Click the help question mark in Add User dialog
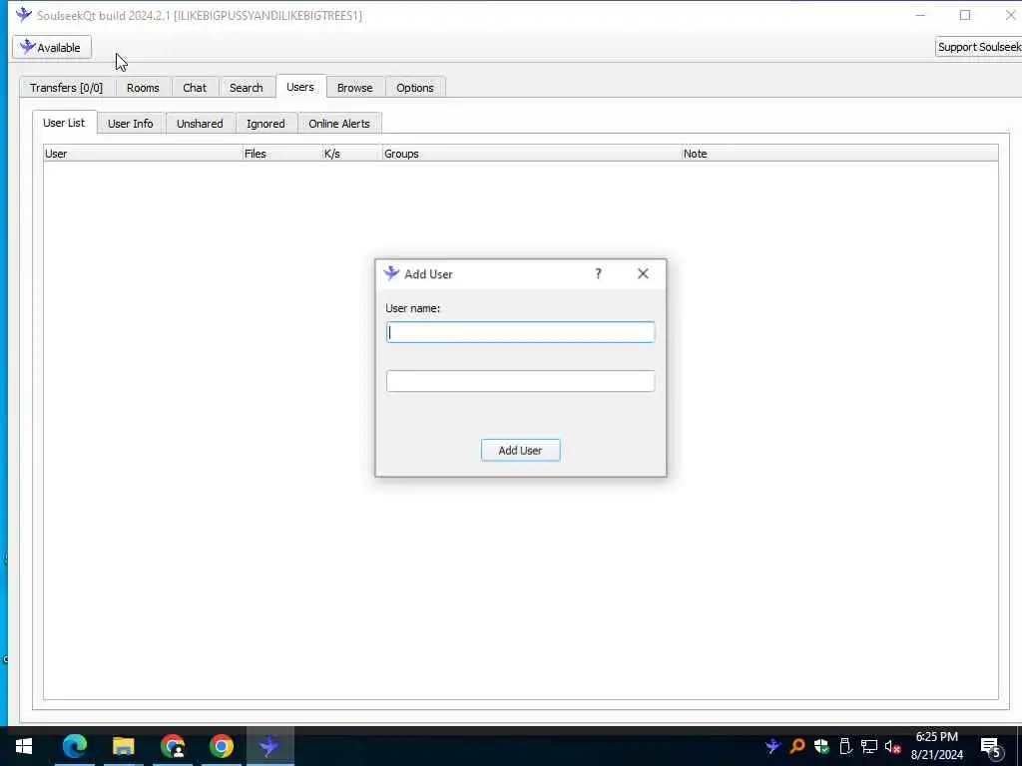Image resolution: width=1022 pixels, height=766 pixels. click(x=599, y=273)
